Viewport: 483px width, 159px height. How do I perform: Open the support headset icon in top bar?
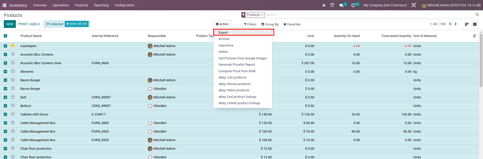click(x=332, y=5)
